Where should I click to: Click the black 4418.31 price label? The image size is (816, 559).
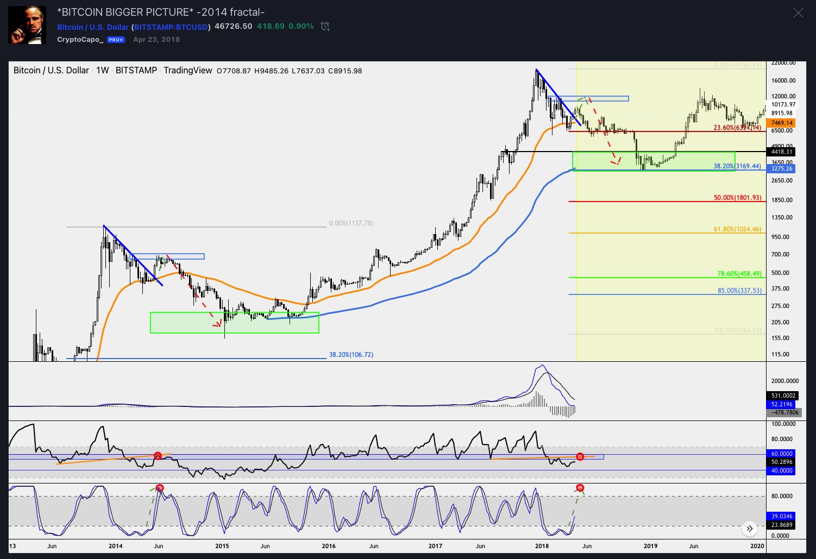tap(781, 152)
